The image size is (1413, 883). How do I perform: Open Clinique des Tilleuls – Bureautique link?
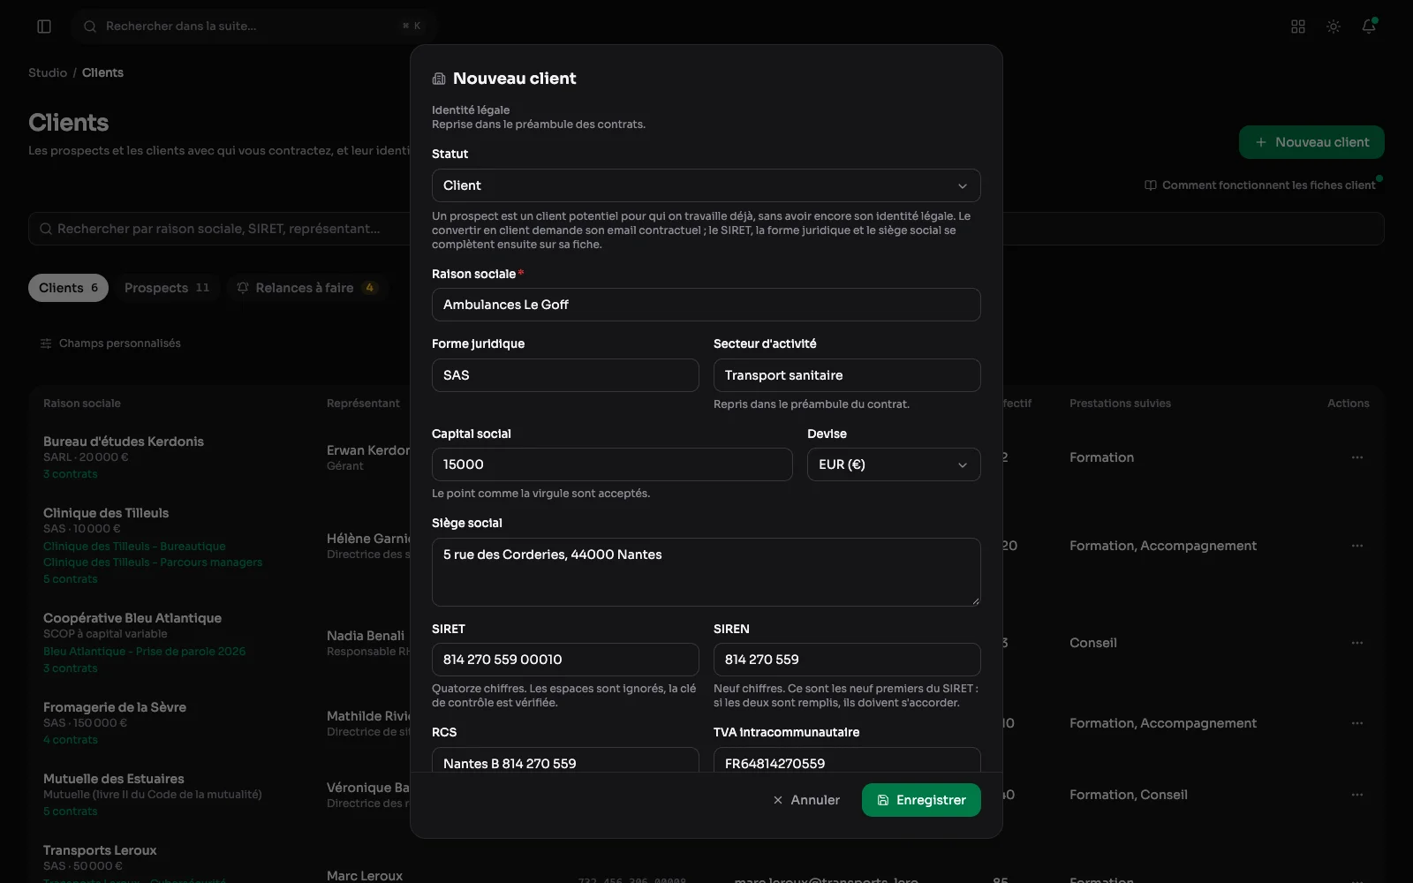coord(134,547)
